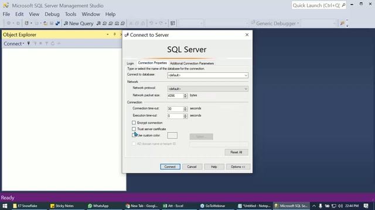Click the microphone icon in system tray
Viewport: 375px width, 210px height.
(321, 206)
